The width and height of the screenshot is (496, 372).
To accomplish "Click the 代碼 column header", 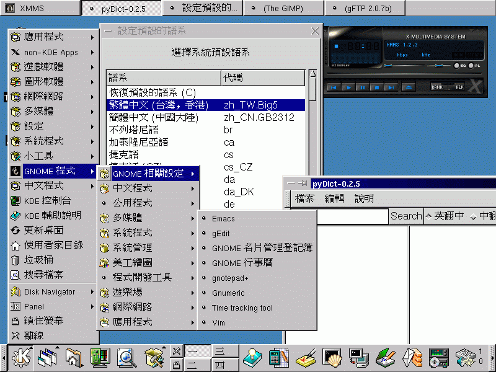I will tap(263, 78).
